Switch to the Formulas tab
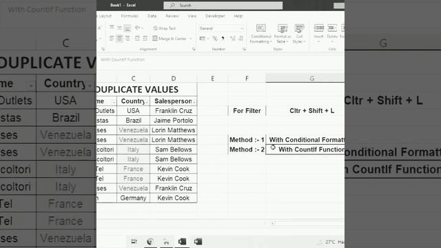The image size is (441, 248). (x=130, y=16)
